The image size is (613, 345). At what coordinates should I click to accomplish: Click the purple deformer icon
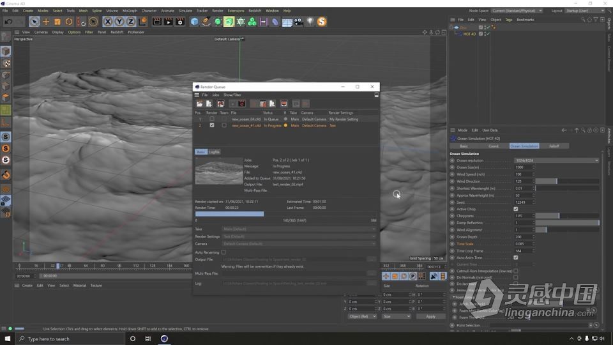[x=275, y=22]
